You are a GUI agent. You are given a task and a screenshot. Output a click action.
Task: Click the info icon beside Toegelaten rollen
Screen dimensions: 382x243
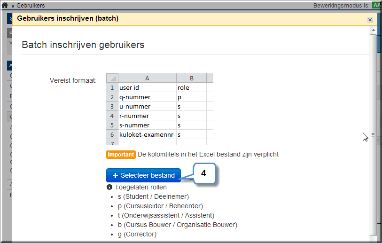coord(109,187)
